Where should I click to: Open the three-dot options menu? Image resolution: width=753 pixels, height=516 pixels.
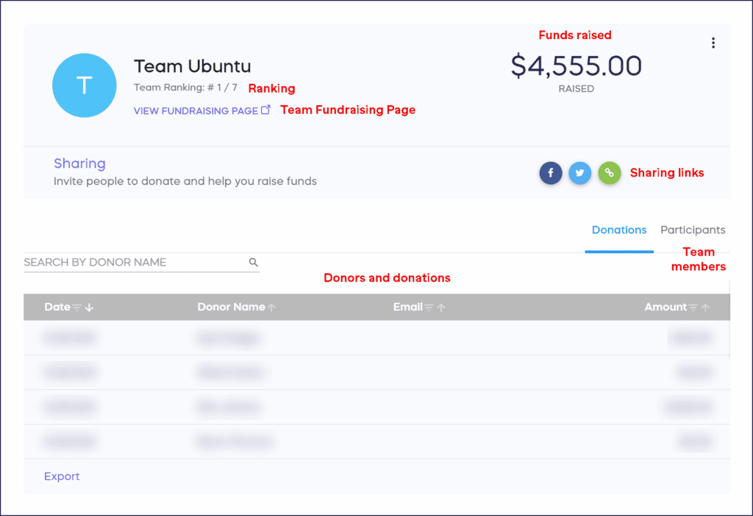(713, 43)
